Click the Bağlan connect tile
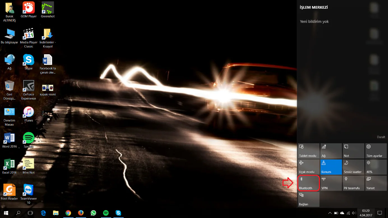388x218 pixels. pyautogui.click(x=308, y=199)
